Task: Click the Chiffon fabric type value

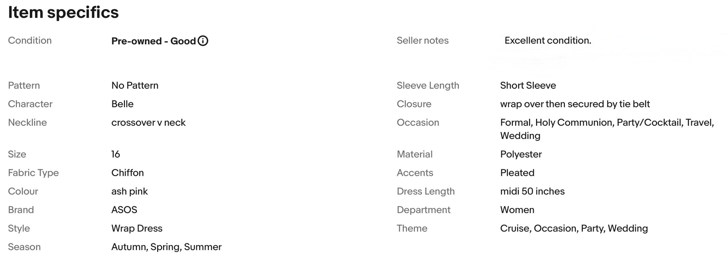Action: pyautogui.click(x=128, y=173)
